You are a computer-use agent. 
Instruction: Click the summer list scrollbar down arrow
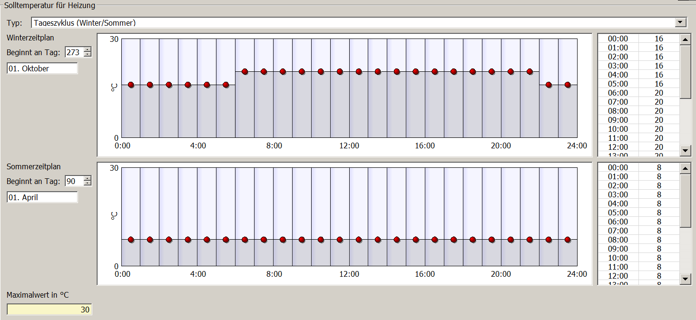point(686,279)
